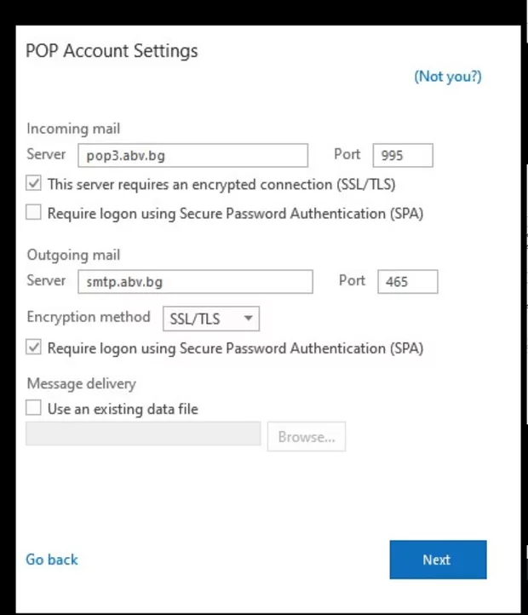This screenshot has width=528, height=615.
Task: Enable SPA logon for incoming mail
Action: pyautogui.click(x=34, y=213)
